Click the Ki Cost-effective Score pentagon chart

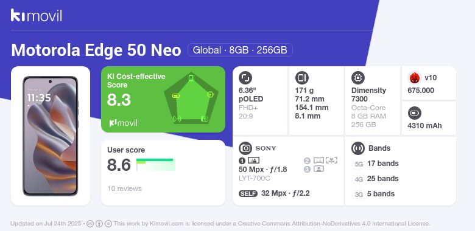pos(191,98)
